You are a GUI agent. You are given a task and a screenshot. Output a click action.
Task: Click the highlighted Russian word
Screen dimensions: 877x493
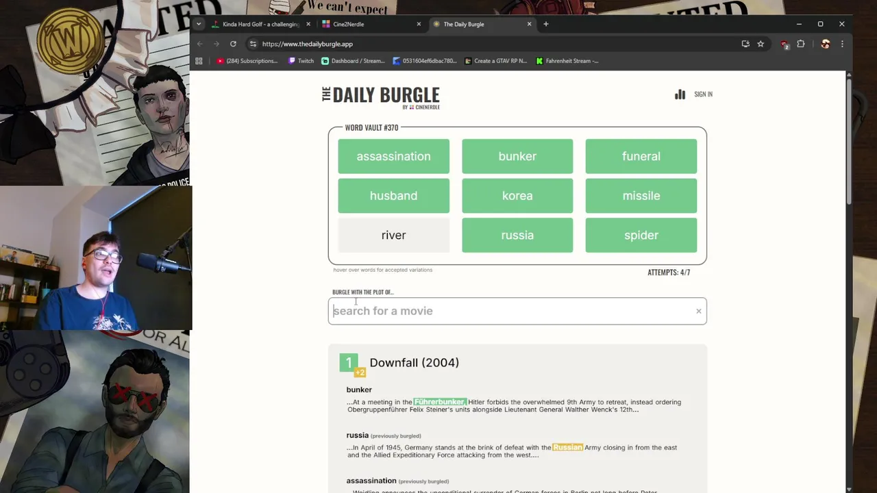coord(567,447)
